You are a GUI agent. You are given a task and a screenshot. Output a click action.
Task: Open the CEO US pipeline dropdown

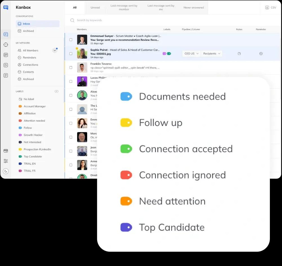(191, 53)
